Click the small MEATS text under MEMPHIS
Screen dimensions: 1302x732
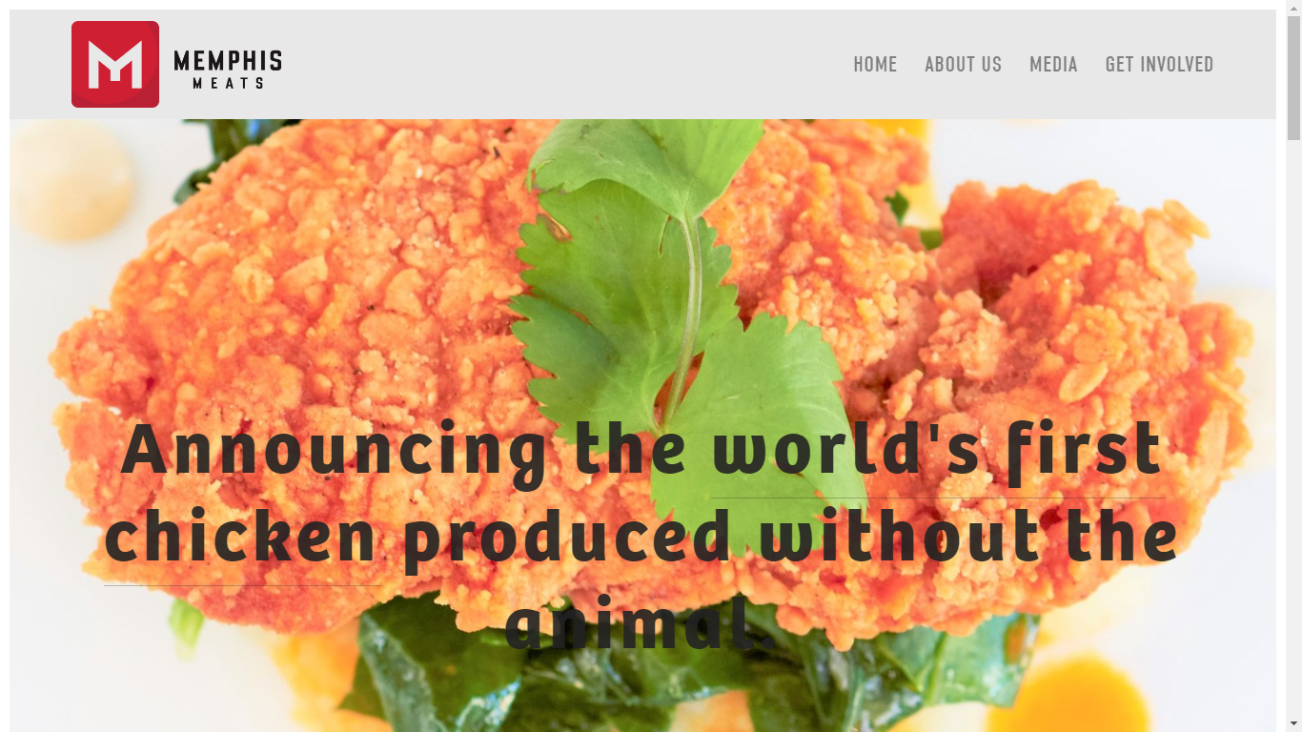[228, 84]
